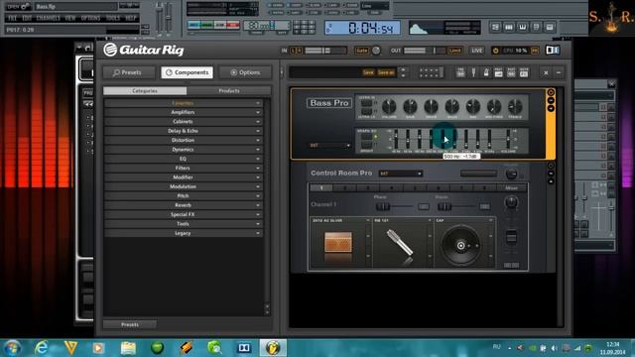Click the Bass Pro EQ Volume fader
The width and height of the screenshot is (635, 357).
click(x=508, y=139)
